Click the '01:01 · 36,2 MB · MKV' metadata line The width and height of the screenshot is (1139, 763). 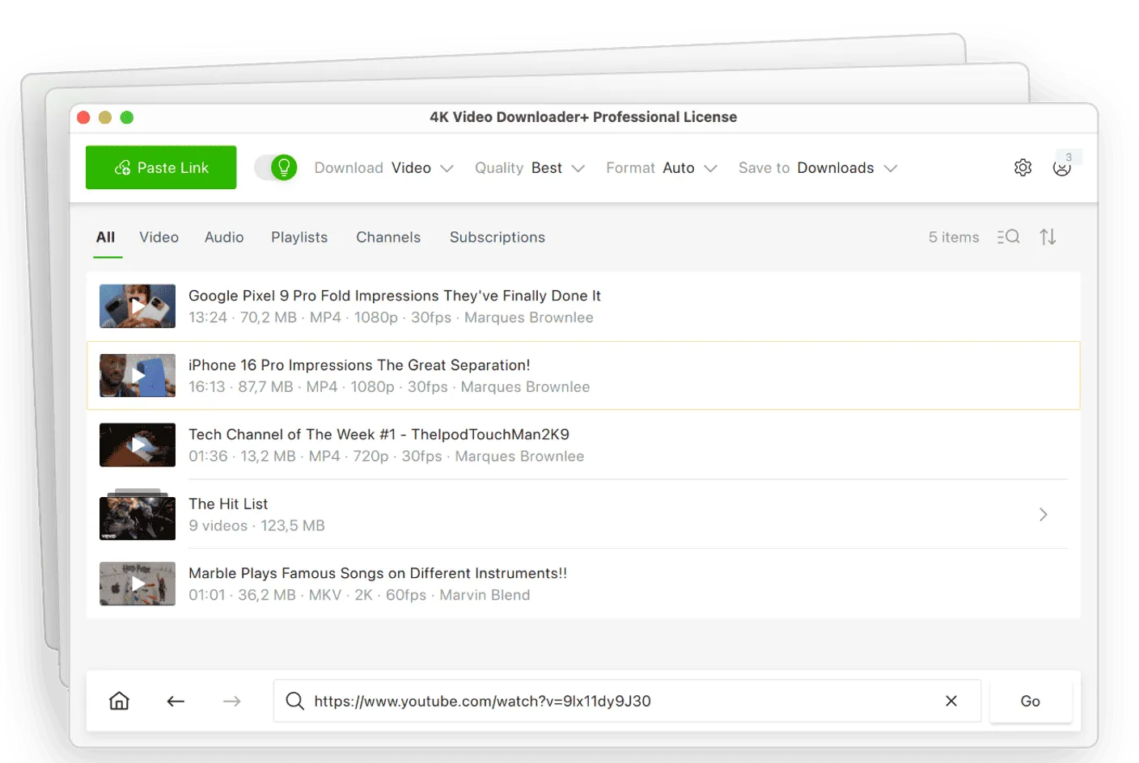359,595
